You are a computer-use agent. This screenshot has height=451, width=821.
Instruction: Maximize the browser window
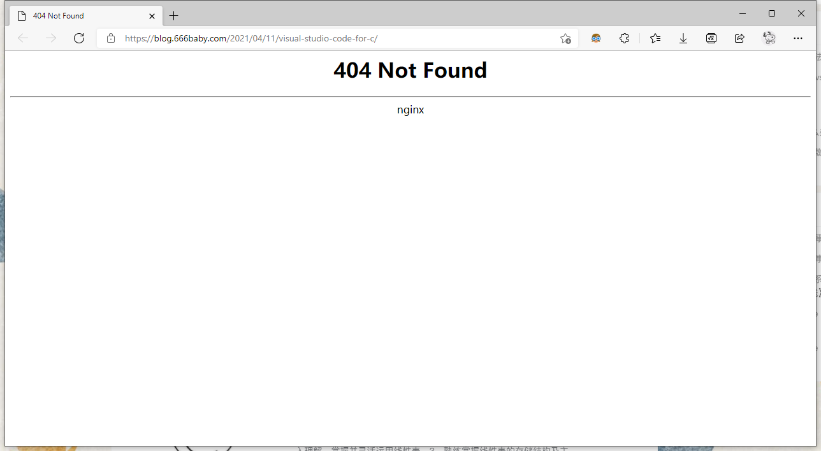coord(772,13)
